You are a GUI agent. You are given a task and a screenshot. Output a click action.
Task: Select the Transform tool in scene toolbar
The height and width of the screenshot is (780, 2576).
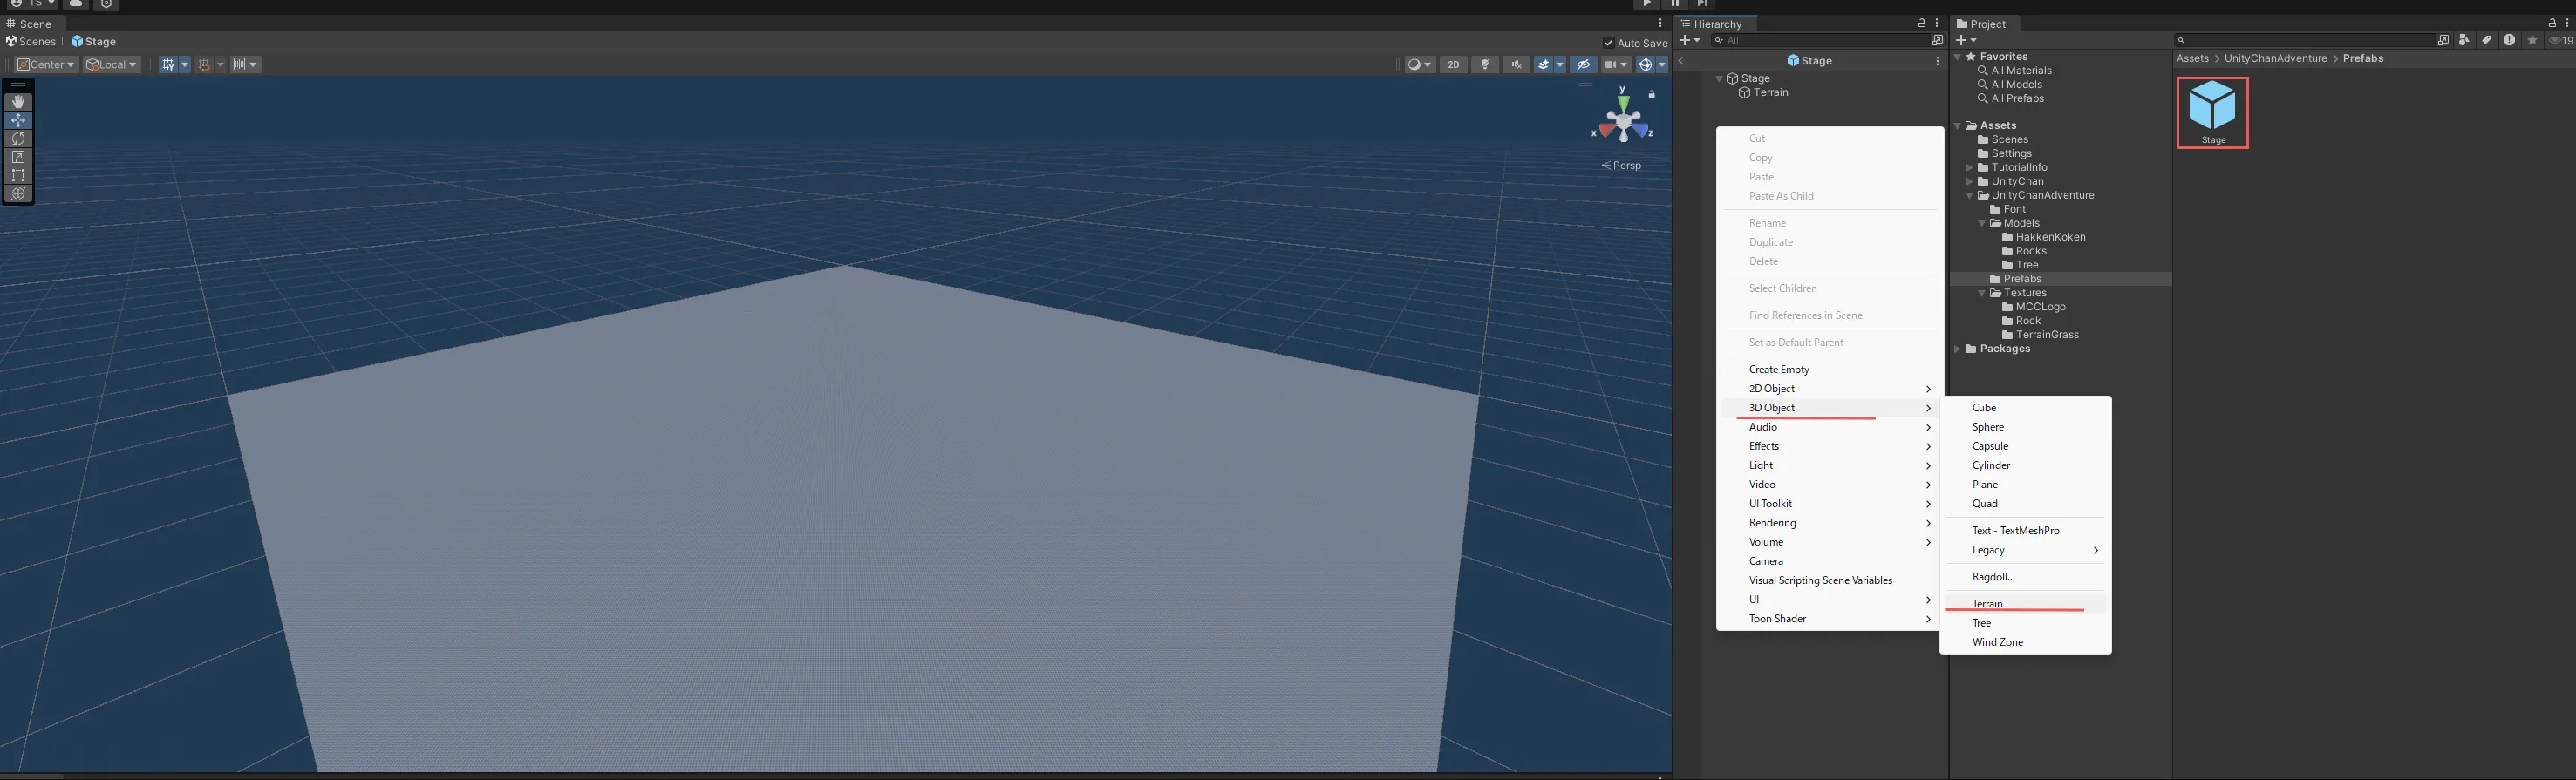point(18,193)
